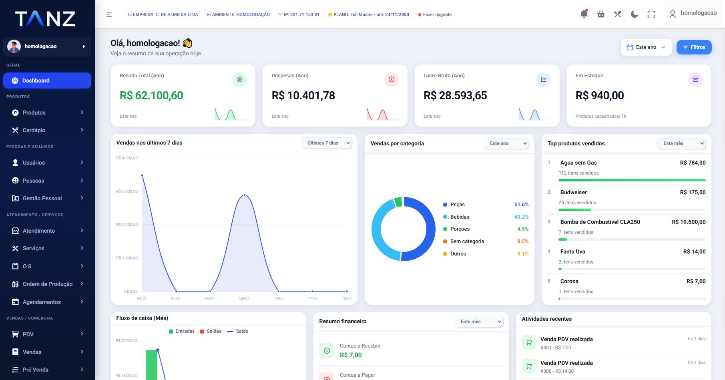The image size is (725, 380).
Task: Click the user profile icon in the top right
Action: coord(673,14)
